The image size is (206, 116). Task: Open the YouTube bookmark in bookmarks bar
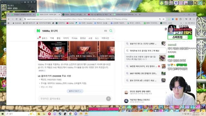pos(70,23)
